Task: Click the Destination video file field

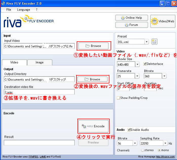Action: [x=39, y=92]
